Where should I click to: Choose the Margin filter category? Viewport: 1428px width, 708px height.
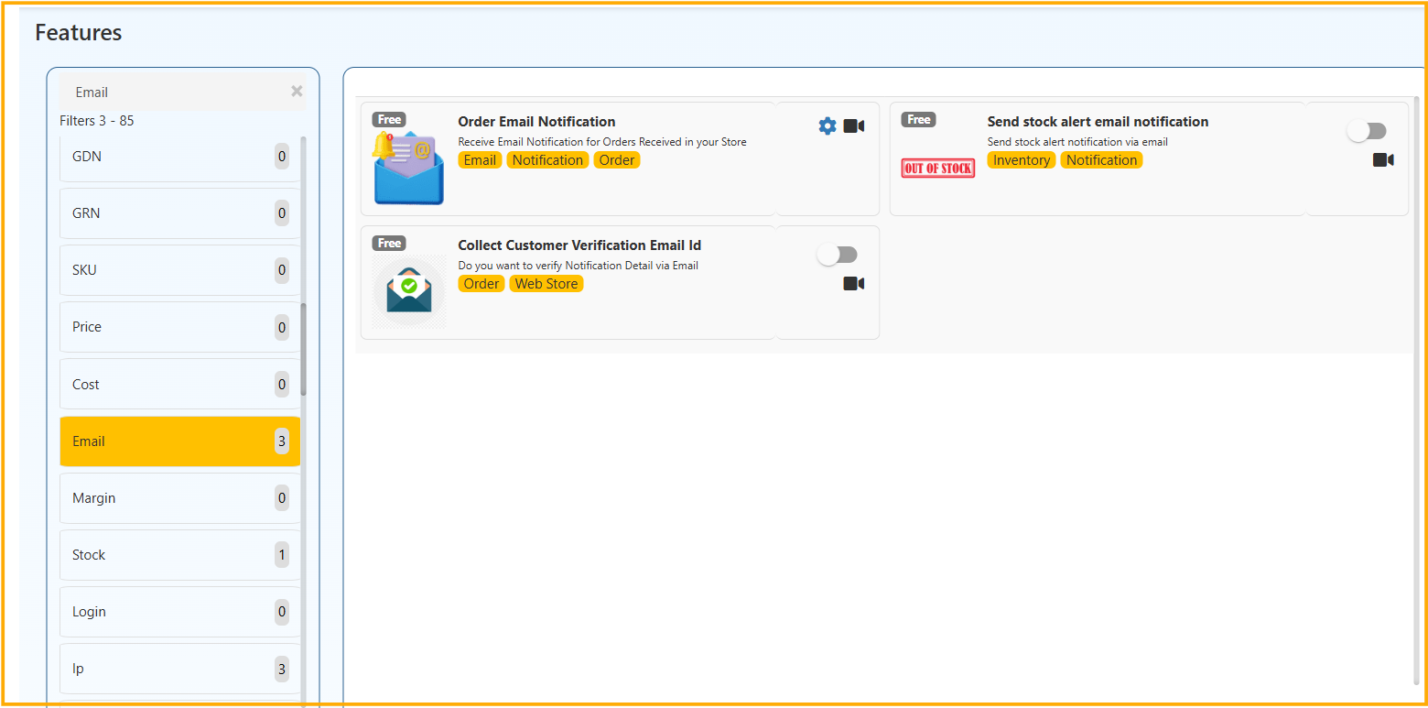[179, 498]
